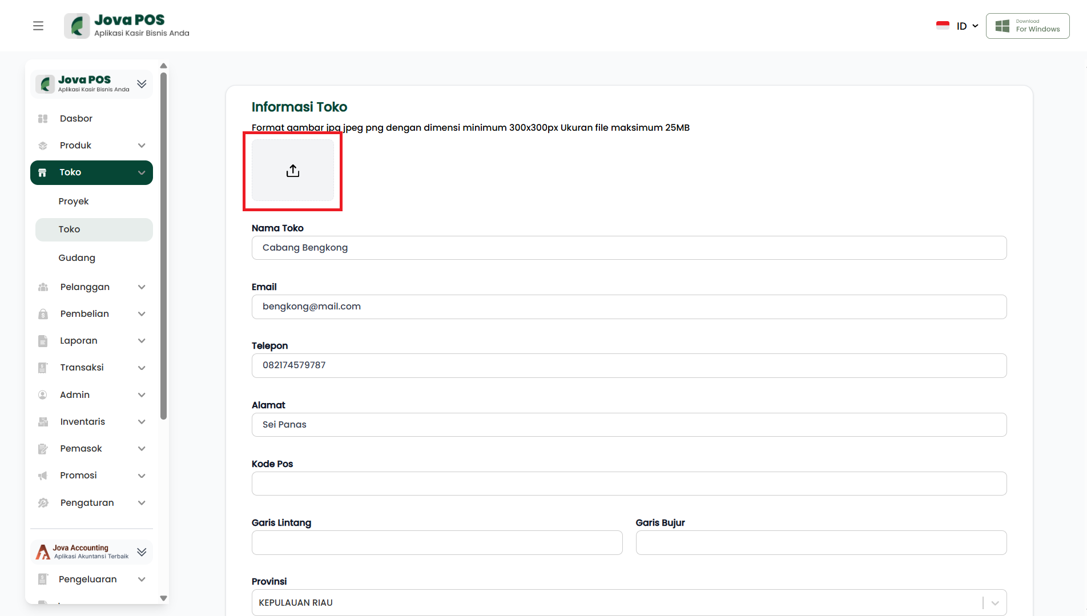Click the Dasbor icon in sidebar

(x=43, y=119)
